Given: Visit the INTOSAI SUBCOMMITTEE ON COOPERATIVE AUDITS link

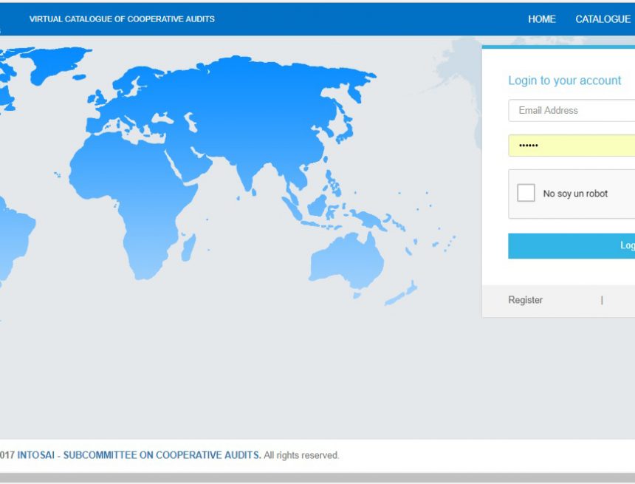Looking at the screenshot, I should click(137, 455).
